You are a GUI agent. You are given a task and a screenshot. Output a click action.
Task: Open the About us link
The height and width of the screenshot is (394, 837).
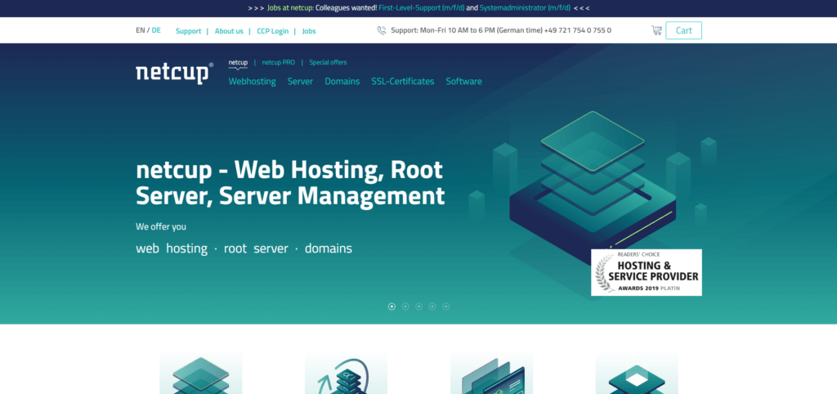[x=229, y=31]
